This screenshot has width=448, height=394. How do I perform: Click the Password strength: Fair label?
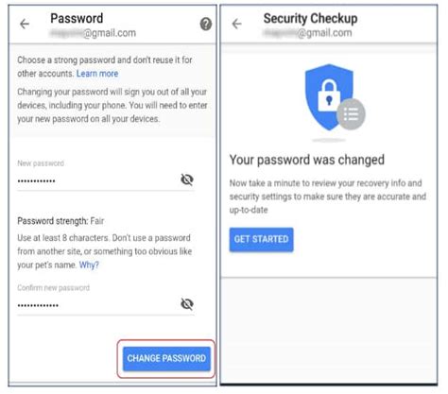pos(60,221)
